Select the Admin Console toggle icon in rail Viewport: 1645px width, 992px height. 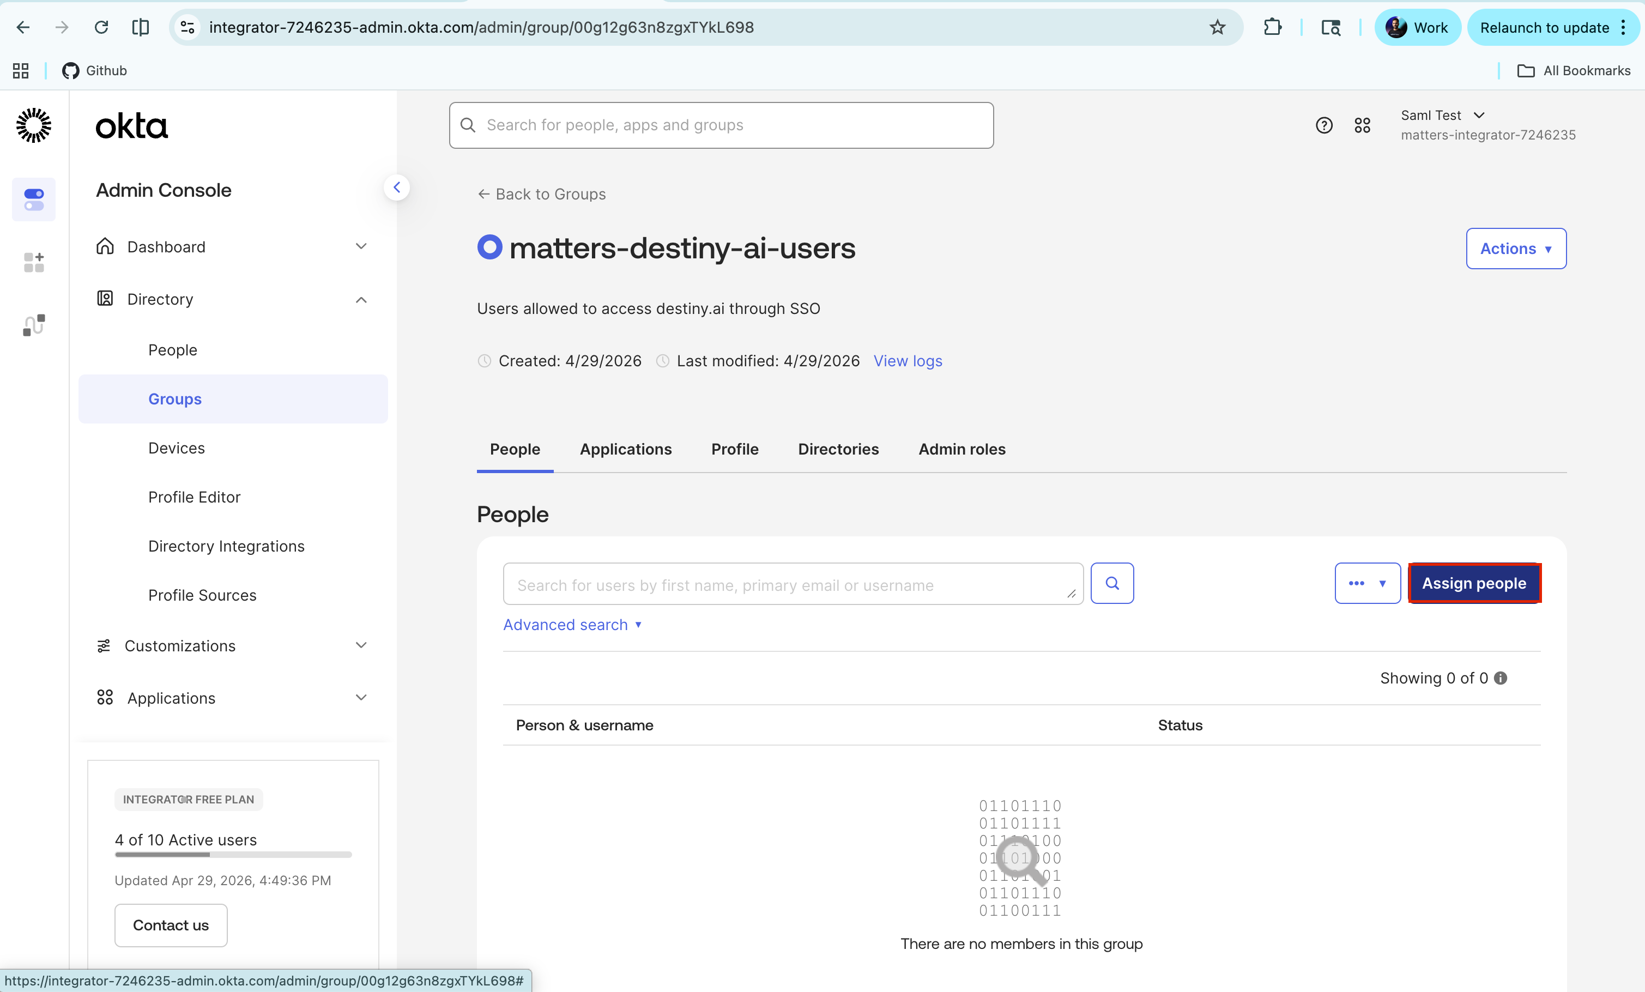click(33, 199)
